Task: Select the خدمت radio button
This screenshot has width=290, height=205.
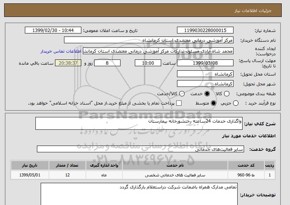Action: coord(207,94)
